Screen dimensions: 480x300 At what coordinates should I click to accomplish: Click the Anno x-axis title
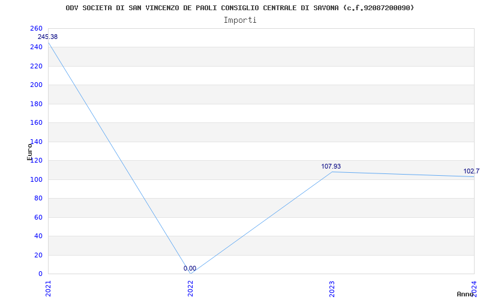point(465,294)
